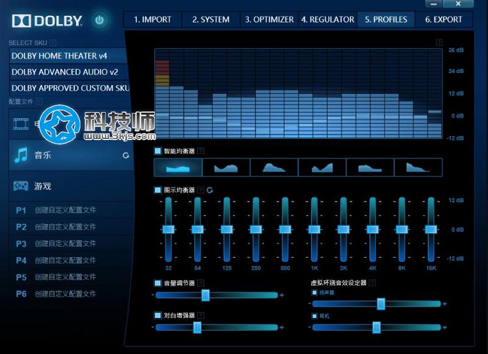Toggle the 对白增强器 checkbox
The width and height of the screenshot is (488, 354).
pyautogui.click(x=158, y=316)
